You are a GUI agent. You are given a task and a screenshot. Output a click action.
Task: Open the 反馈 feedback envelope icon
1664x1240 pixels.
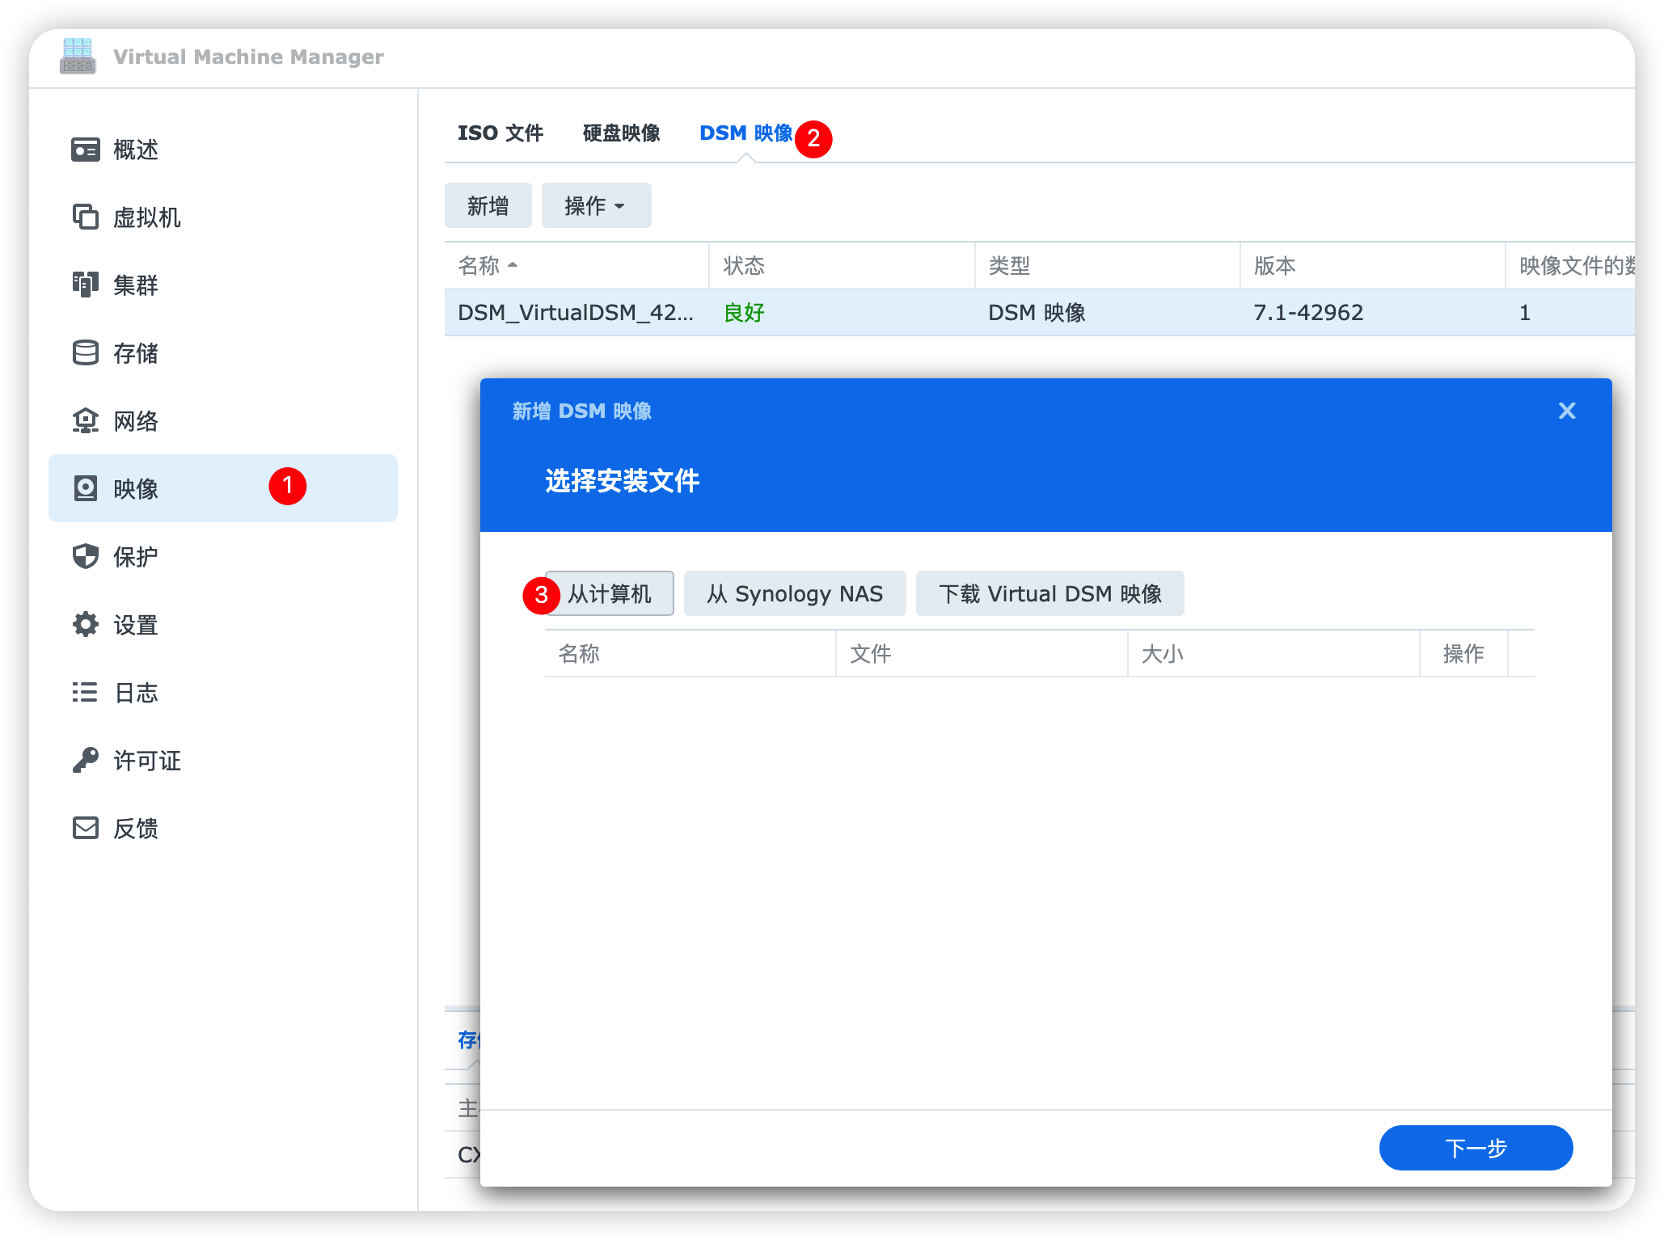click(x=85, y=828)
